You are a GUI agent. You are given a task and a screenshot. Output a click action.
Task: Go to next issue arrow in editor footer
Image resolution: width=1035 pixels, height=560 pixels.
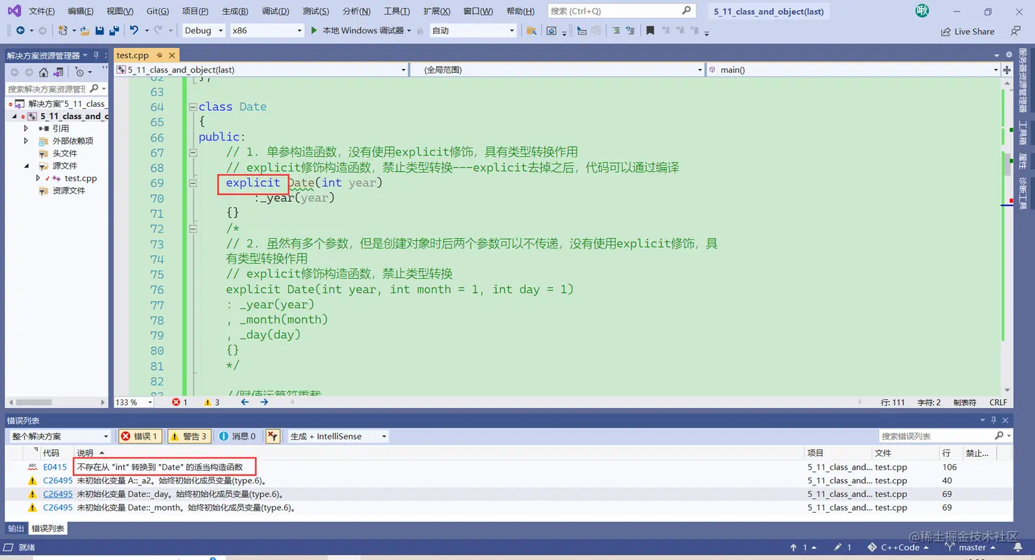click(264, 402)
